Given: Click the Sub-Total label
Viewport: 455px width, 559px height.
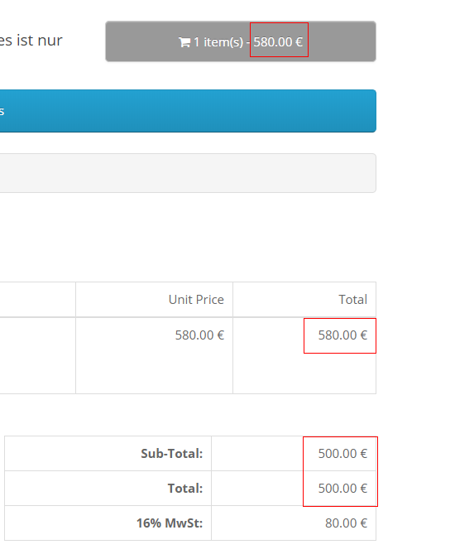Looking at the screenshot, I should (171, 454).
